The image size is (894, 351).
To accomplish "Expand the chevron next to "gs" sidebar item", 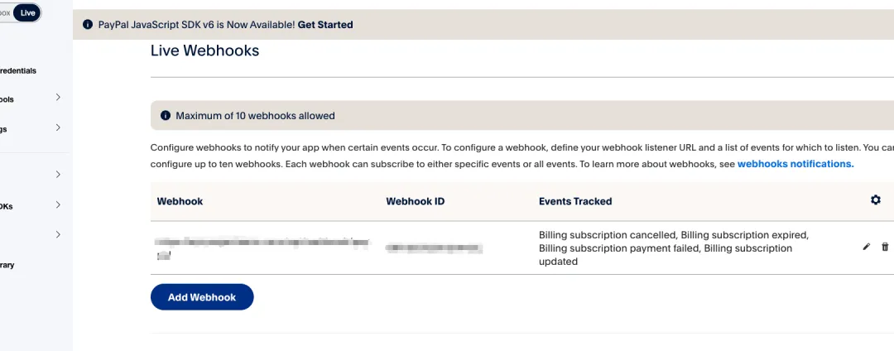I will coord(58,127).
